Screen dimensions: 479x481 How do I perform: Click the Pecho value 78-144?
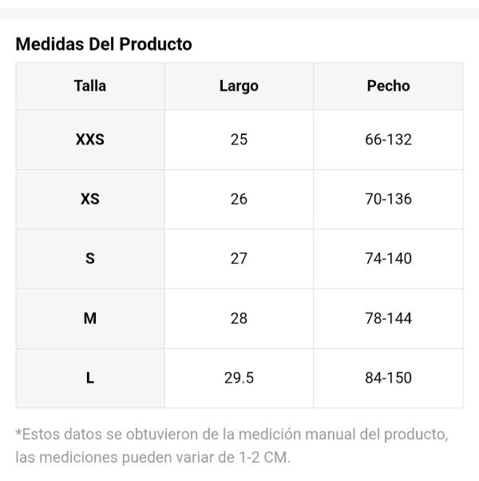388,318
